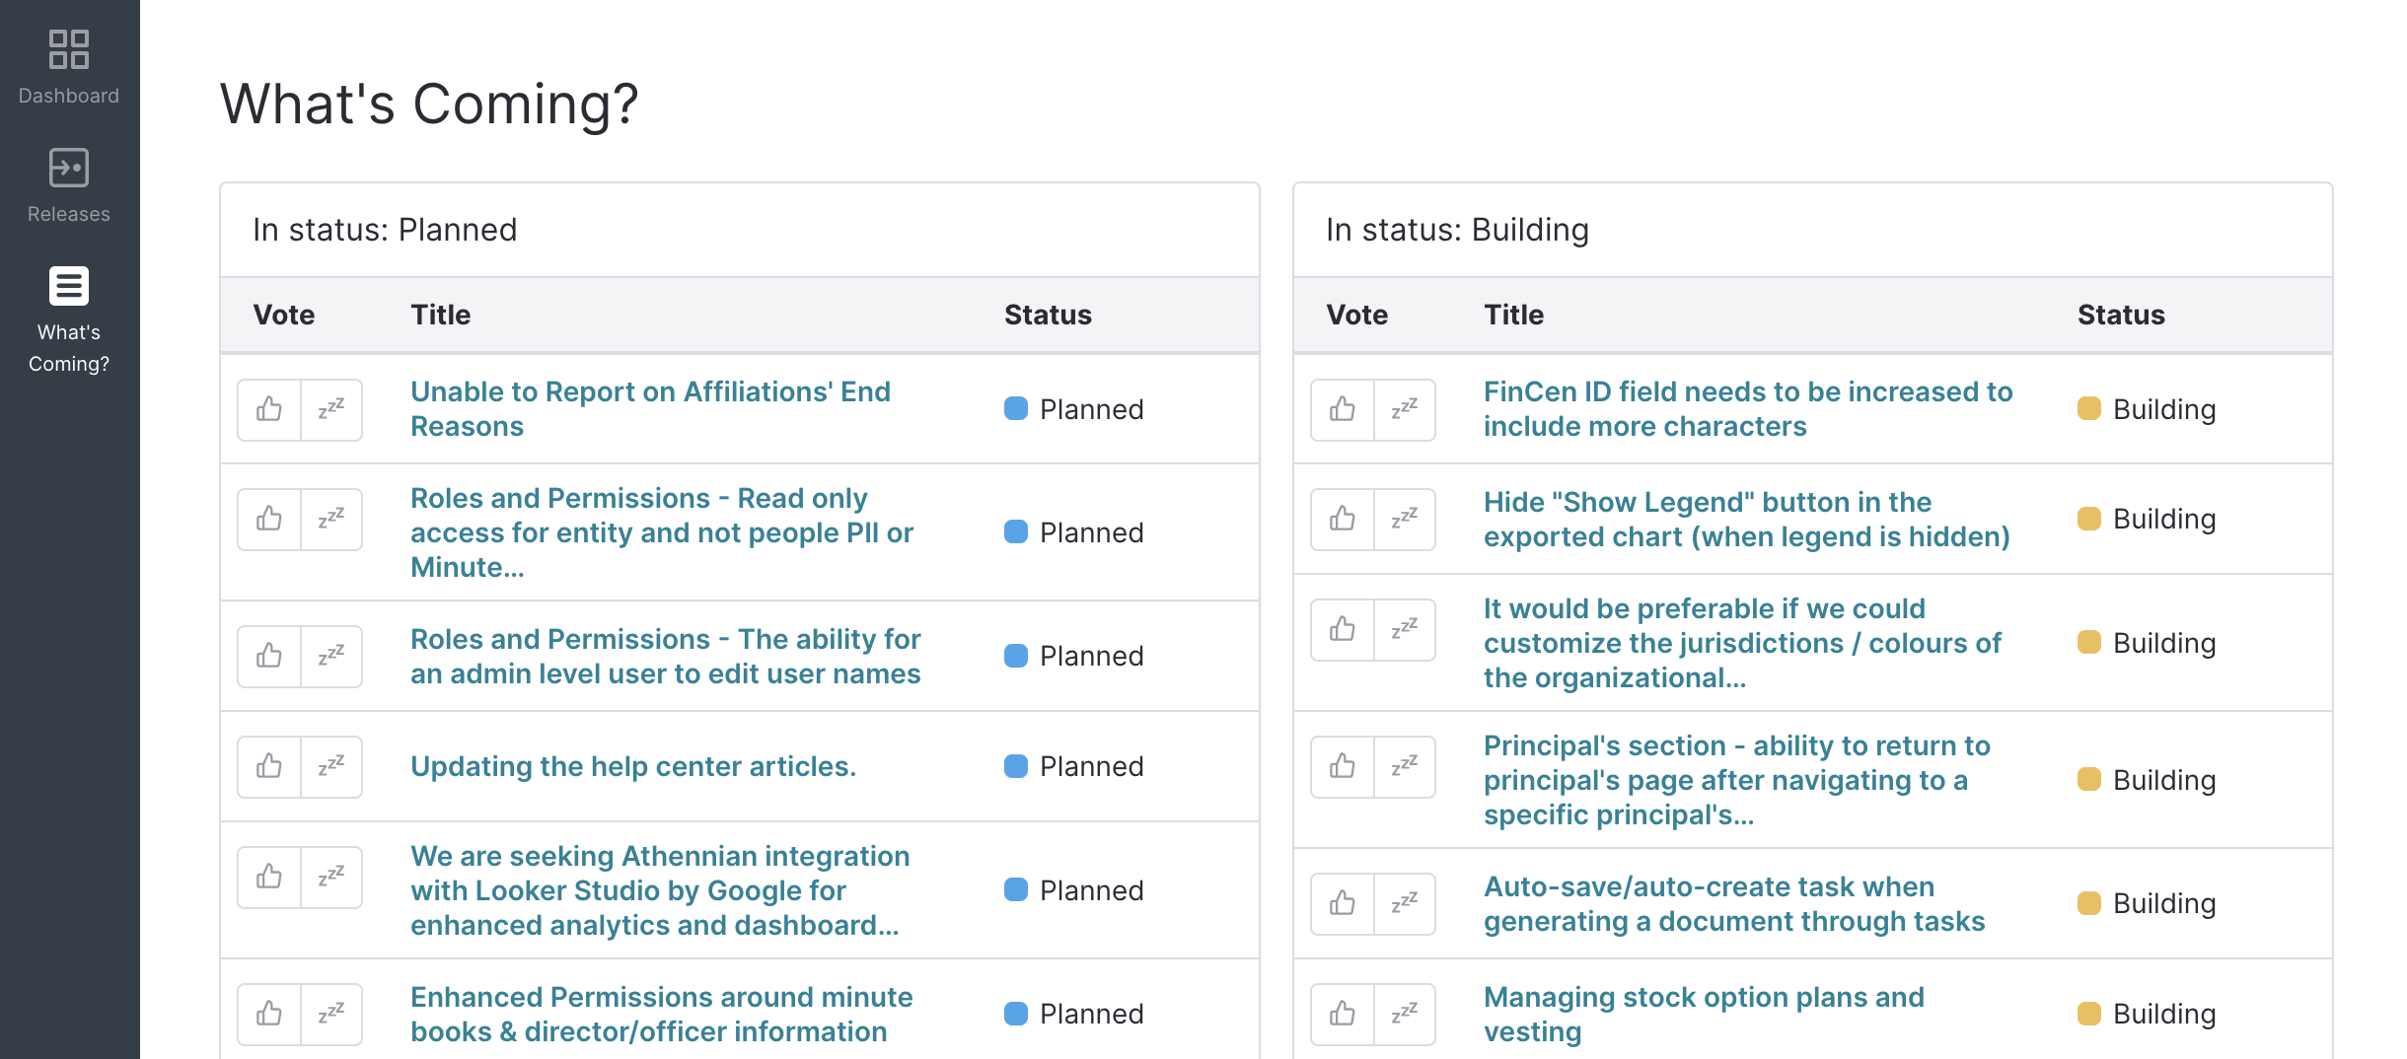Upvote the Auto-save/auto-create task item
Viewport: 2407px width, 1059px height.
pos(1343,903)
